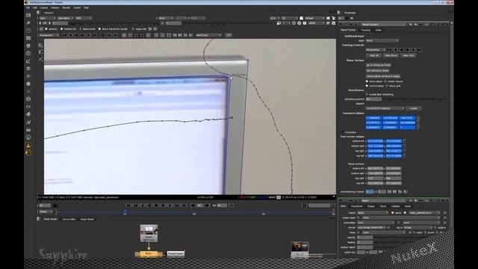The height and width of the screenshot is (269, 478).
Task: Open the Roto output alpha dropdown
Action: pyautogui.click(x=373, y=213)
